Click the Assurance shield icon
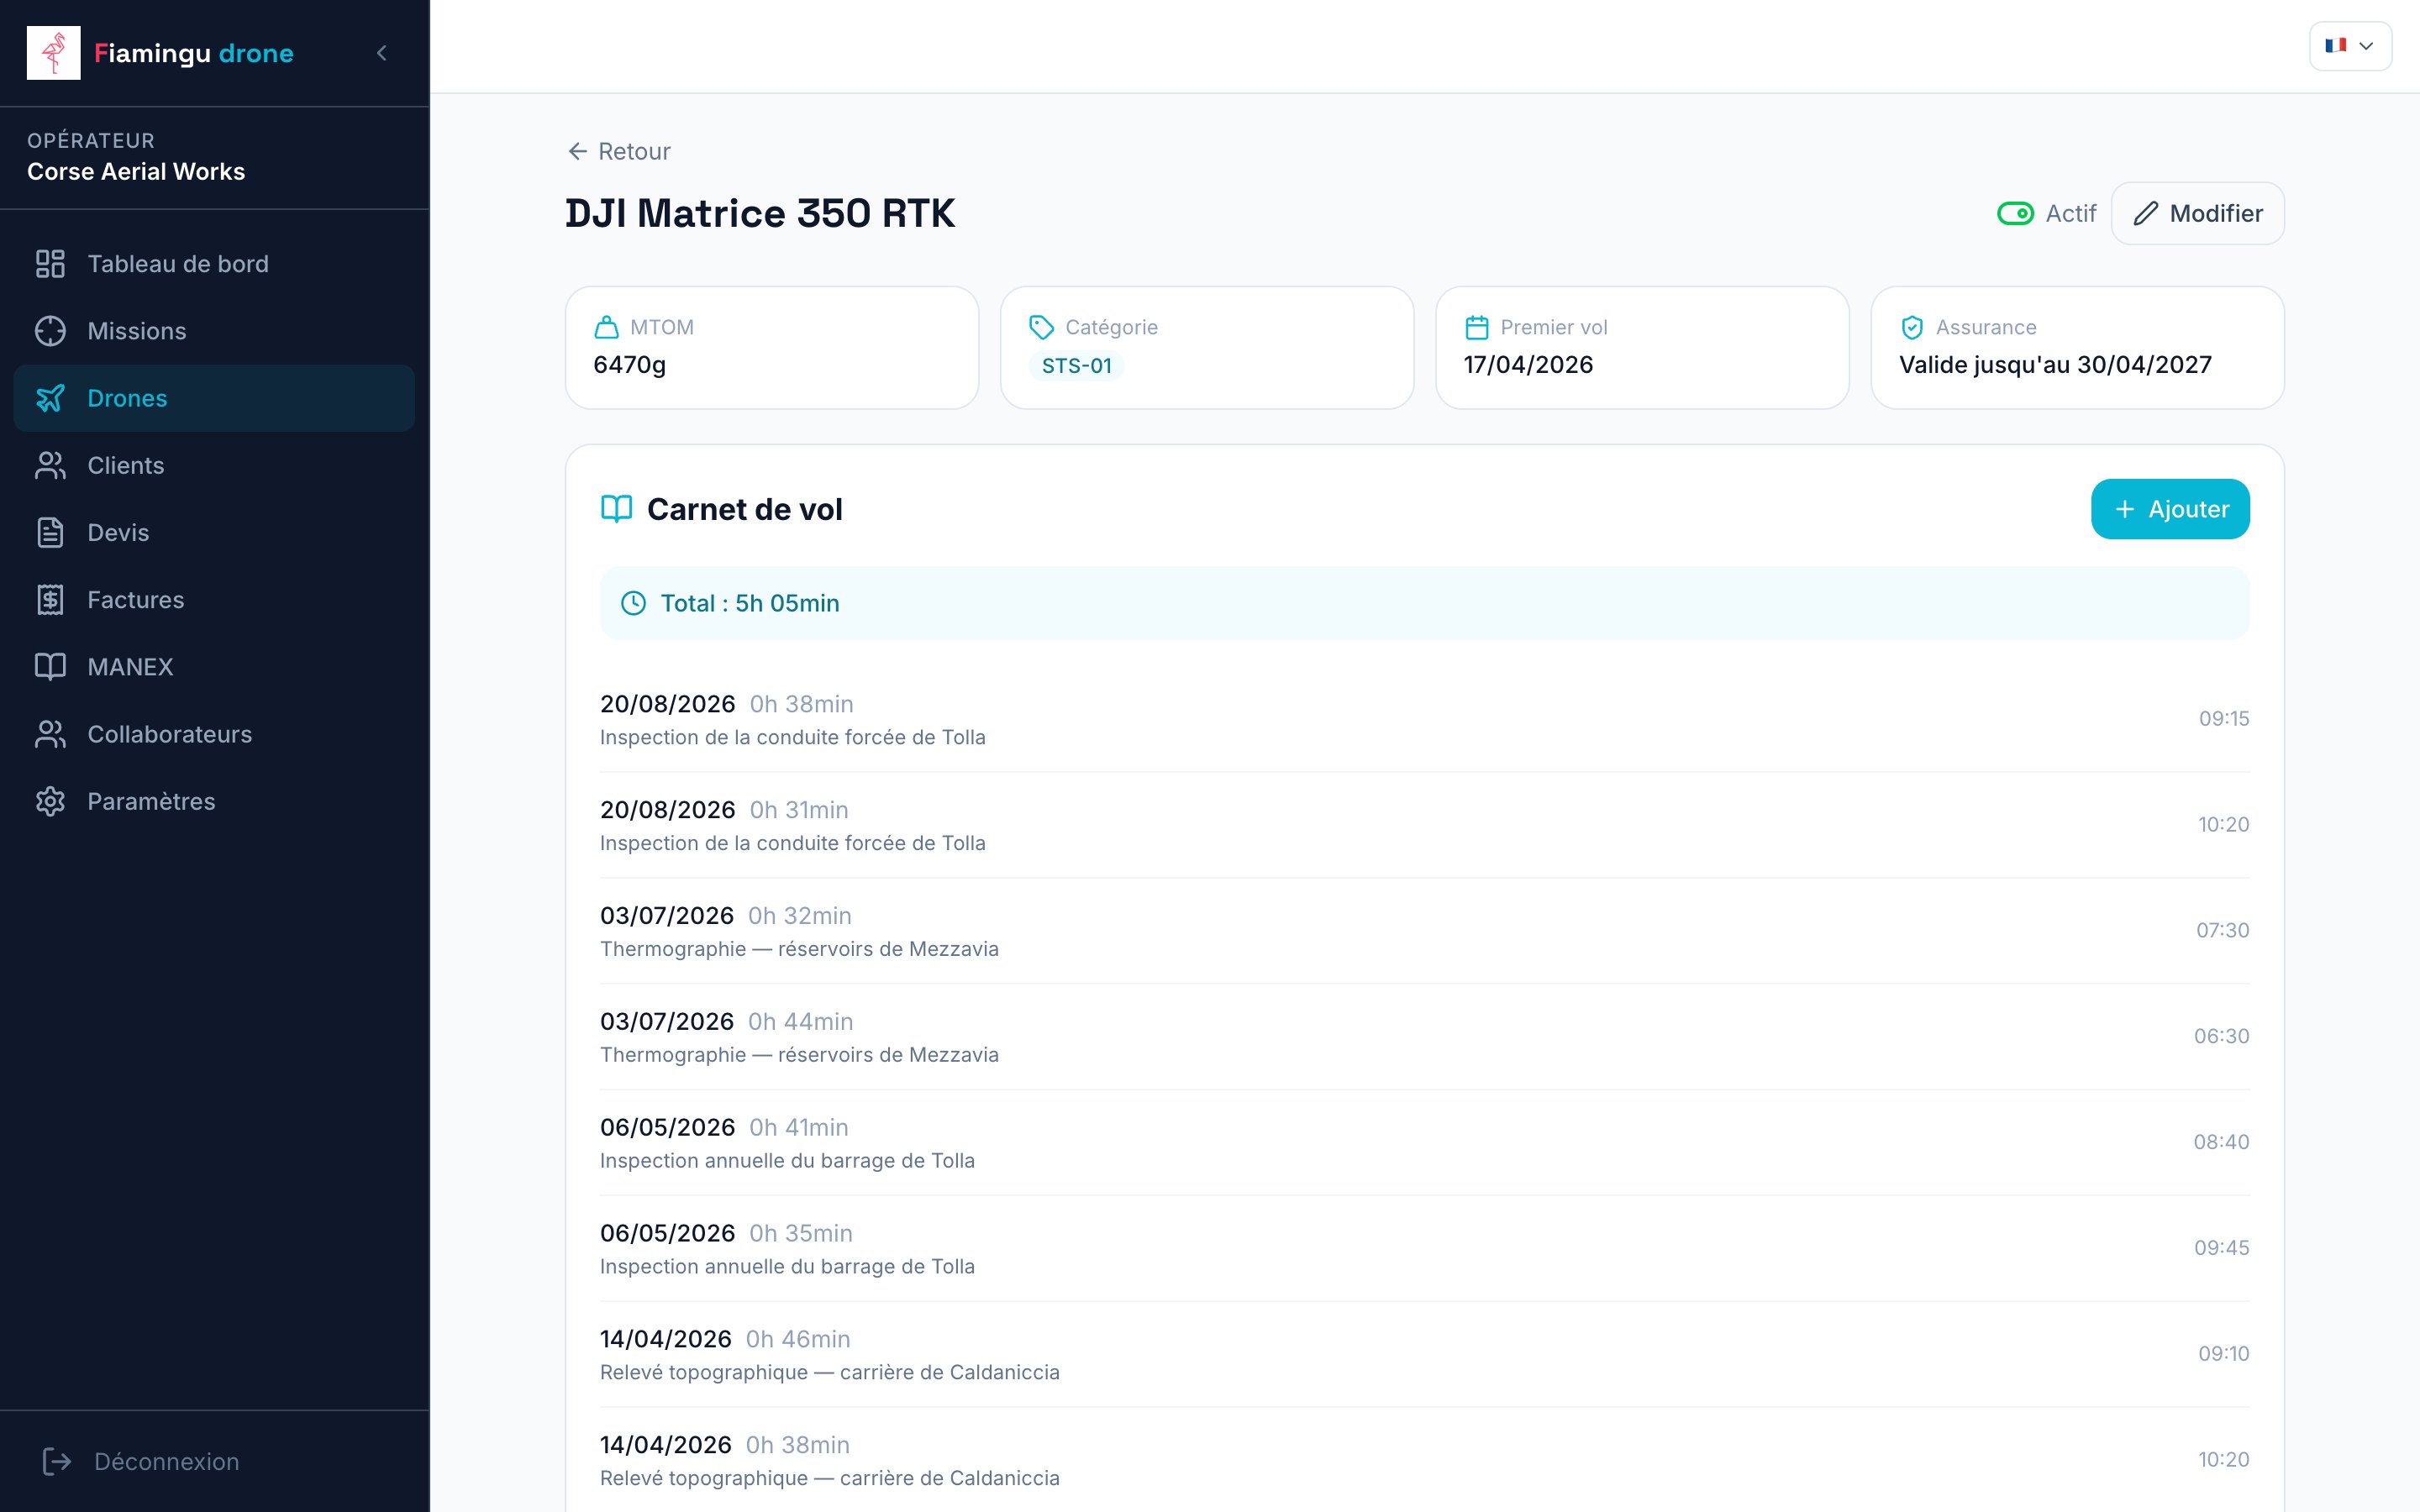Viewport: 2420px width, 1512px height. [1912, 327]
